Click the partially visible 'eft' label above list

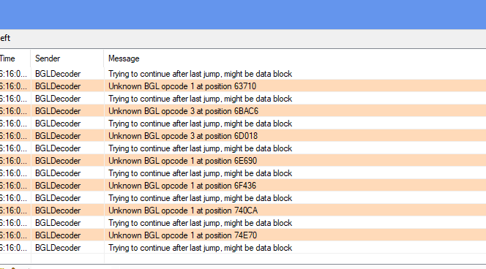click(x=5, y=38)
